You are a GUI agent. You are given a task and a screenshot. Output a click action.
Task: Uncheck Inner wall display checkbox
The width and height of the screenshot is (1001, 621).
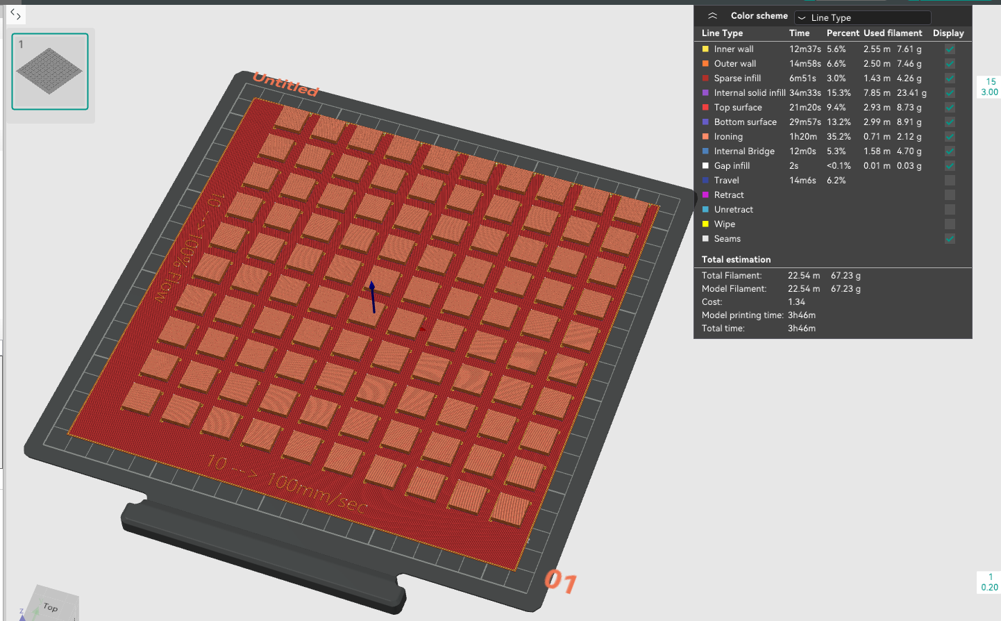[x=950, y=49]
